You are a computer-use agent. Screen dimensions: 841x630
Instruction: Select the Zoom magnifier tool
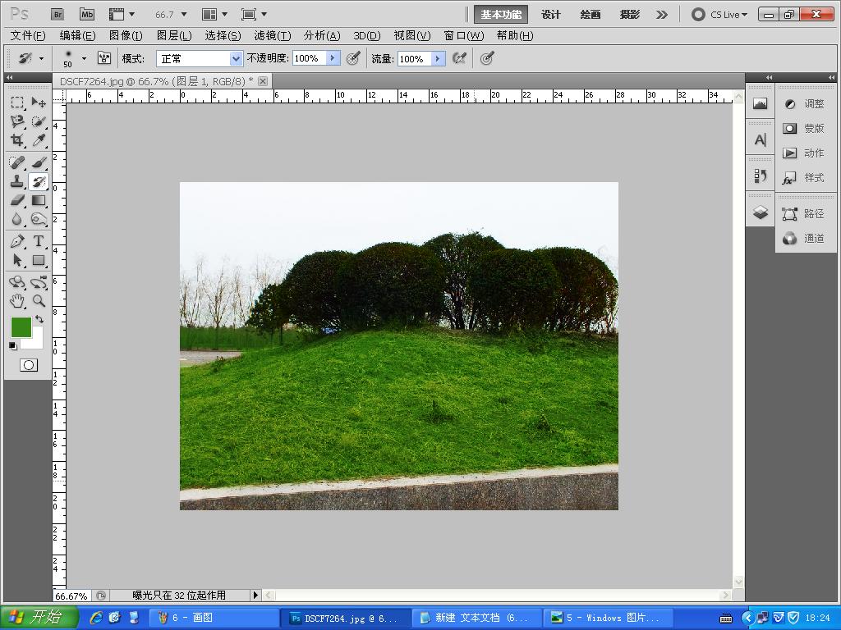tap(39, 301)
